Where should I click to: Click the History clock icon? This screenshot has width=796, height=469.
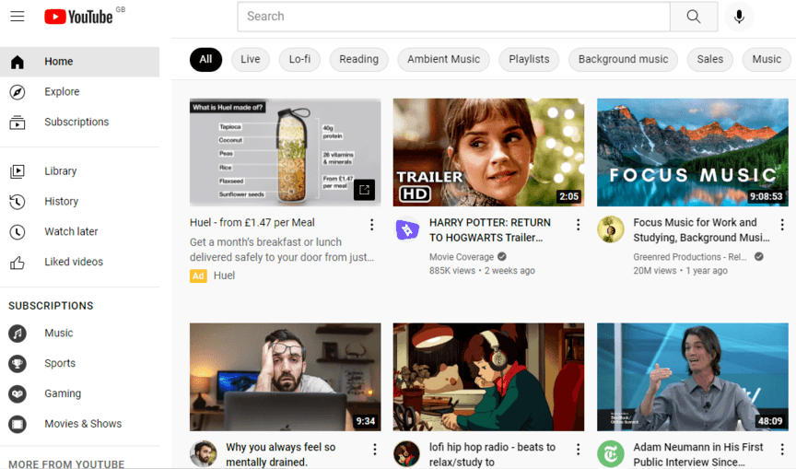(18, 202)
